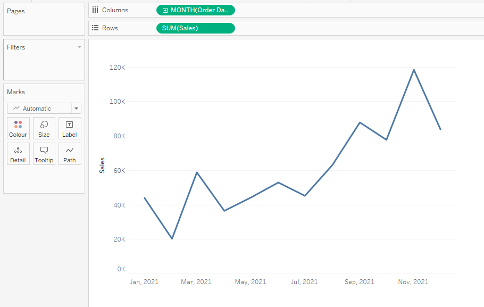
Task: Open the Automatic mark type dropdown
Action: point(77,109)
